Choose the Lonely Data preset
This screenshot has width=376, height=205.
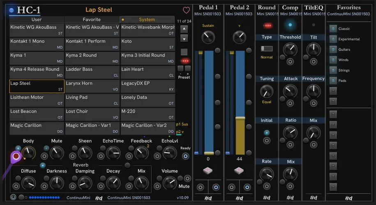[x=148, y=100]
